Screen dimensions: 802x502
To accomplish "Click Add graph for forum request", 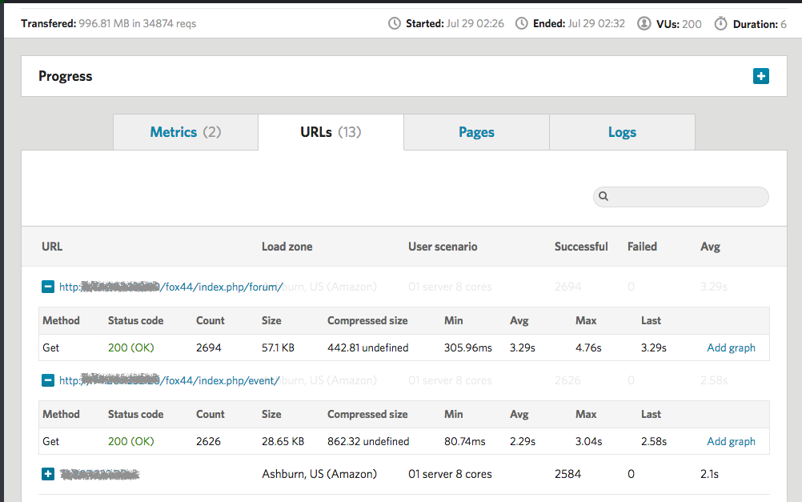I will (x=731, y=347).
